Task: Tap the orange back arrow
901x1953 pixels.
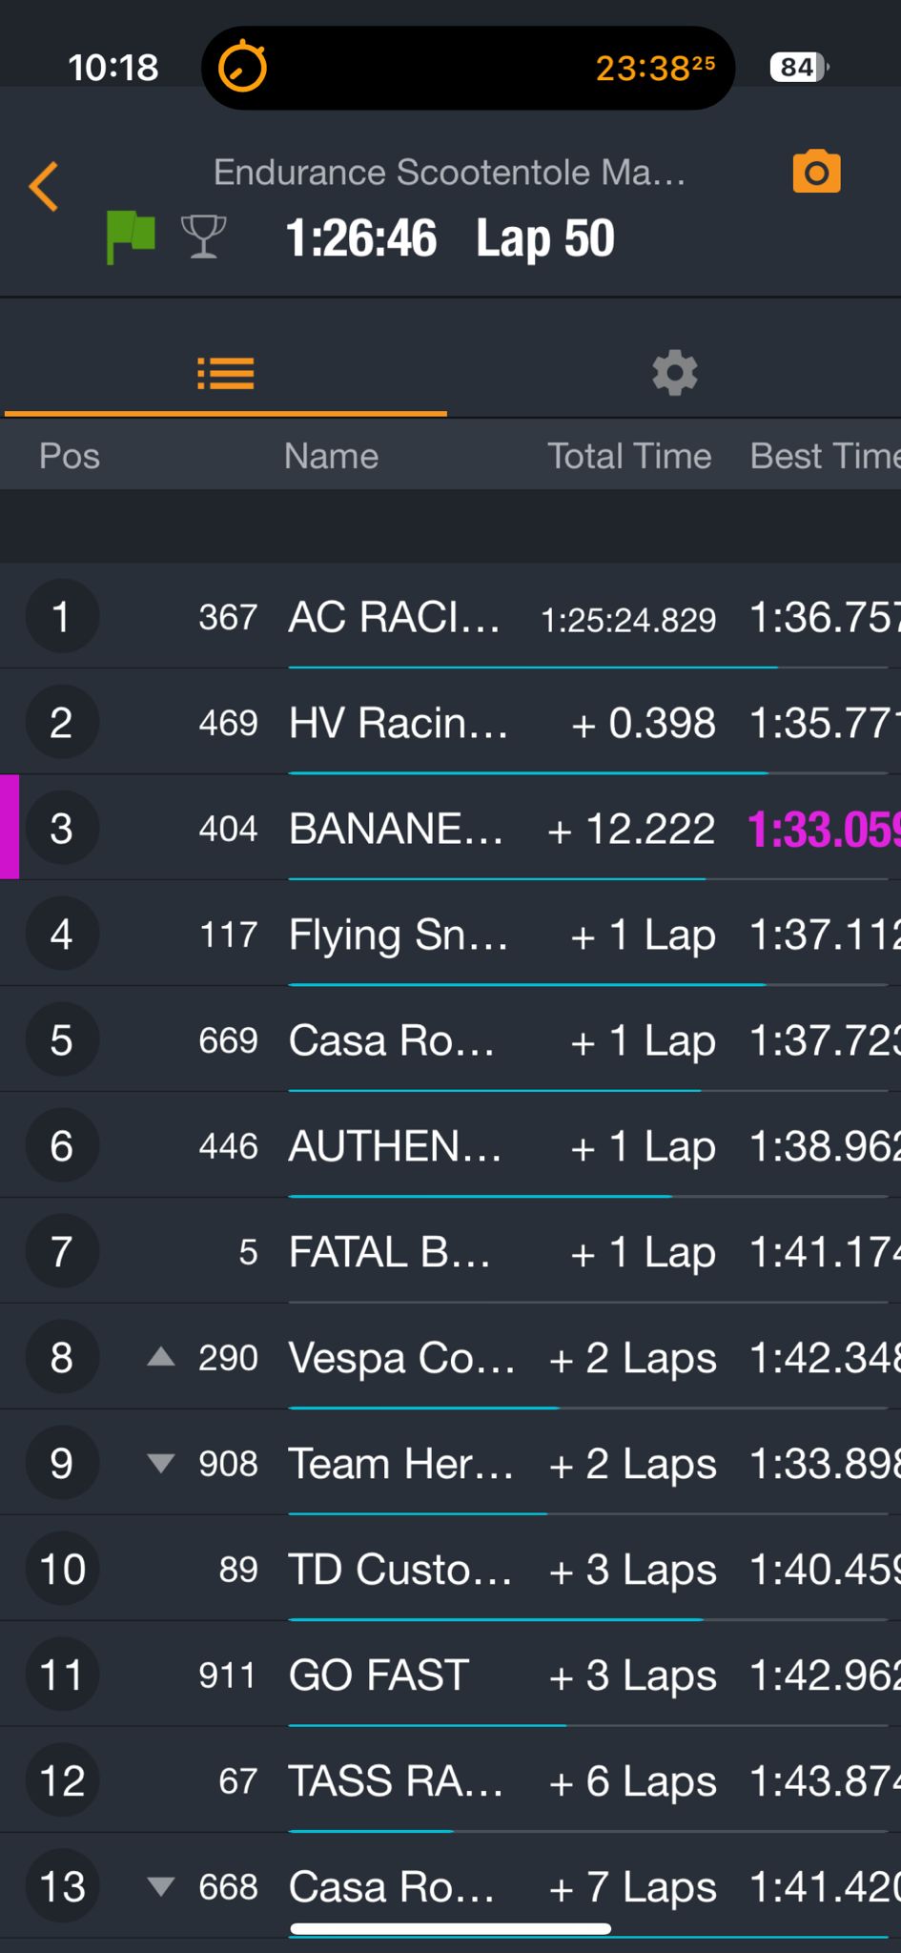Action: [x=45, y=186]
